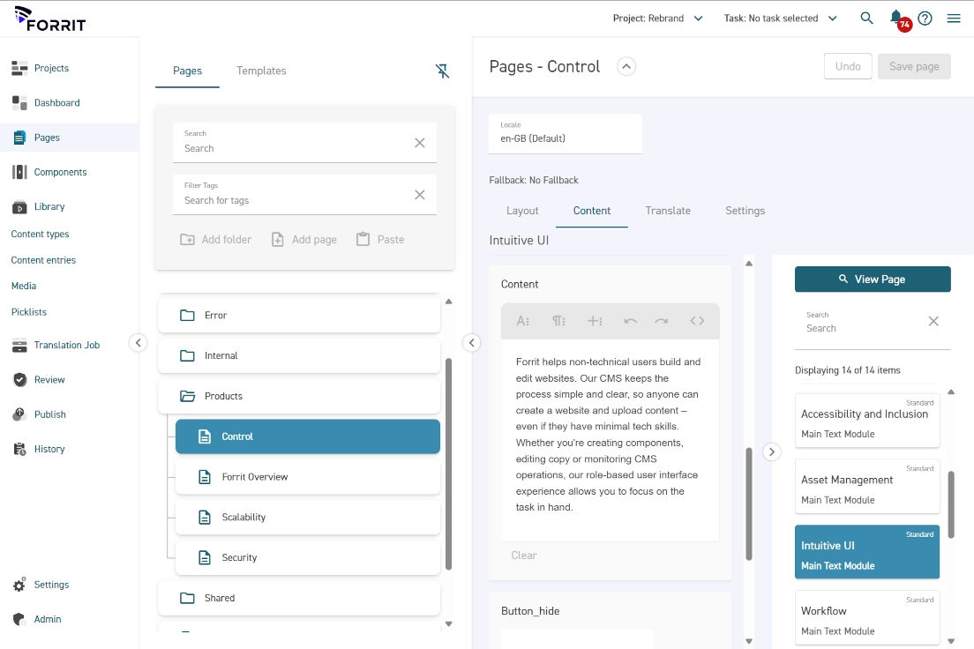974x649 pixels.
Task: Click the redo arrow in the content editor
Action: pos(662,321)
